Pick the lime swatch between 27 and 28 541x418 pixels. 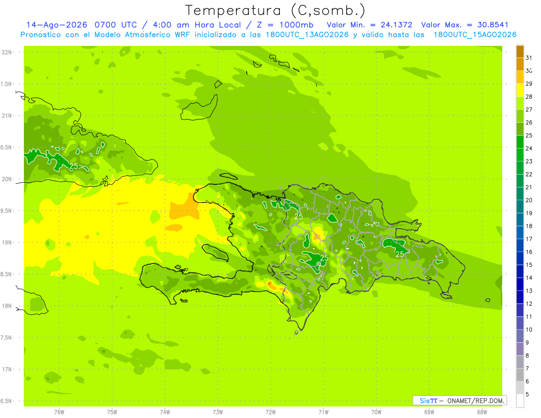pos(520,103)
